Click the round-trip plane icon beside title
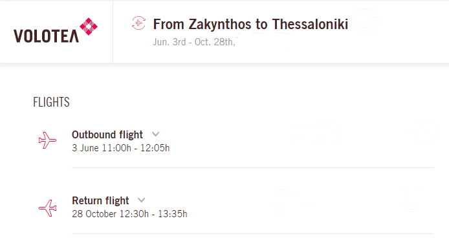Screen dimensions: 449x245 pos(138,23)
